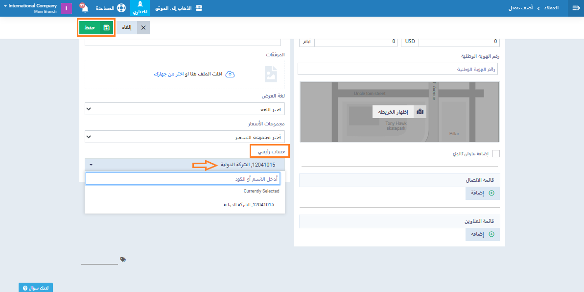This screenshot has width=584, height=292.
Task: Click the notification bell icon
Action: tap(84, 8)
